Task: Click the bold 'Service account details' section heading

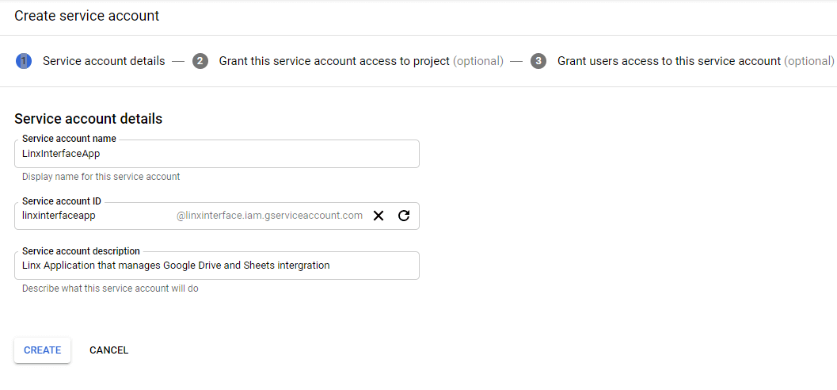Action: tap(88, 119)
